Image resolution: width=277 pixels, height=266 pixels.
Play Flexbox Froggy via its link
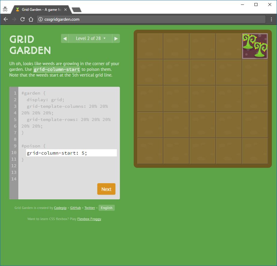point(89,219)
